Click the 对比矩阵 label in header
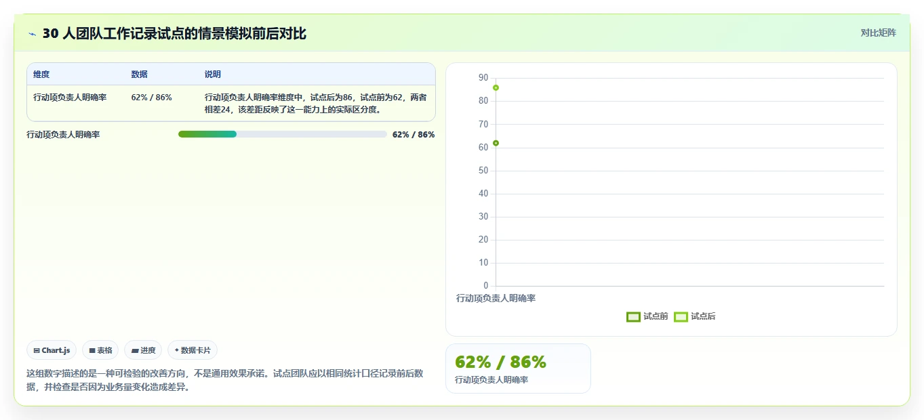Screen dimensions: 924x420 click(x=878, y=33)
